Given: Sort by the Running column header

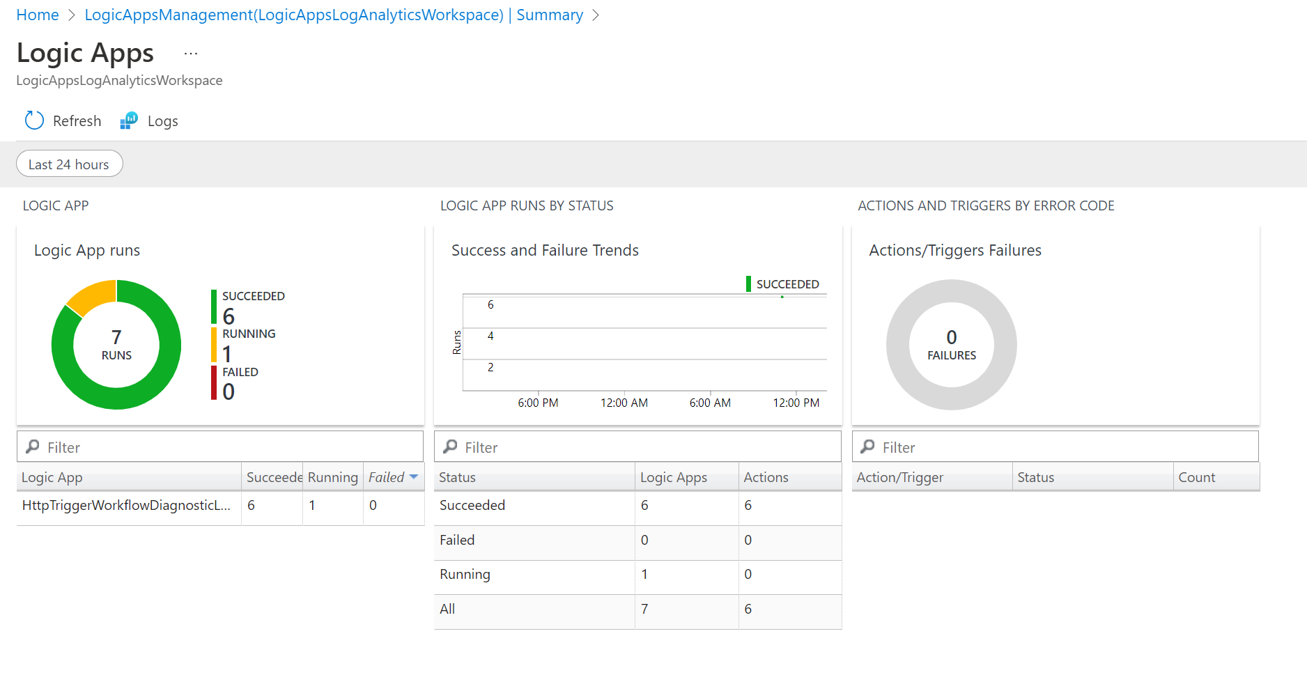Looking at the screenshot, I should (x=332, y=477).
